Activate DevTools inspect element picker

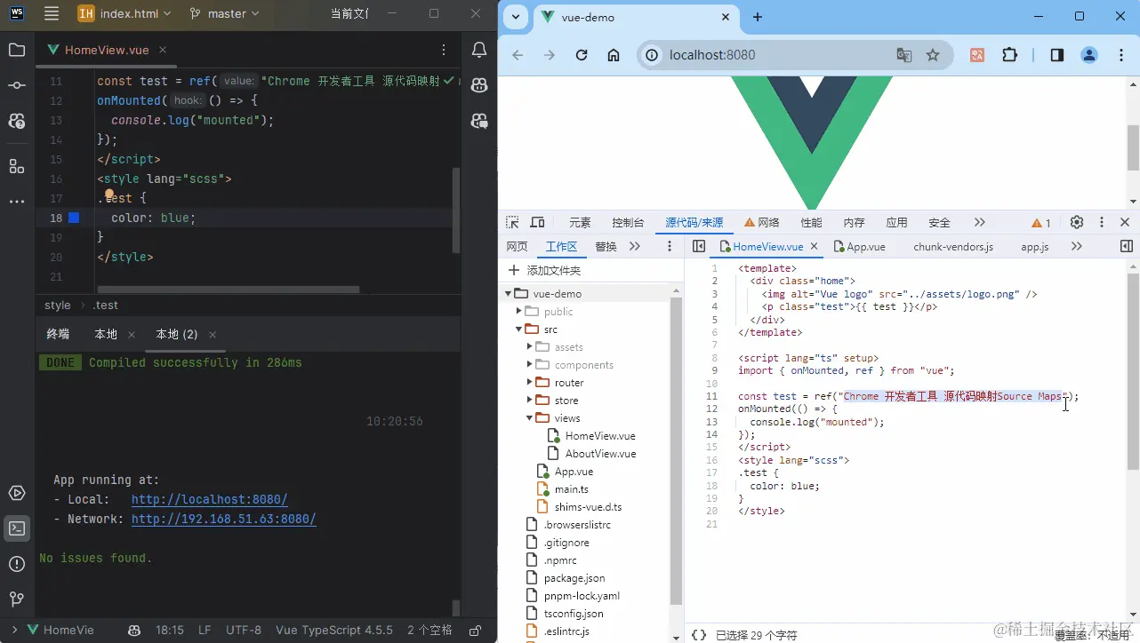(x=512, y=222)
